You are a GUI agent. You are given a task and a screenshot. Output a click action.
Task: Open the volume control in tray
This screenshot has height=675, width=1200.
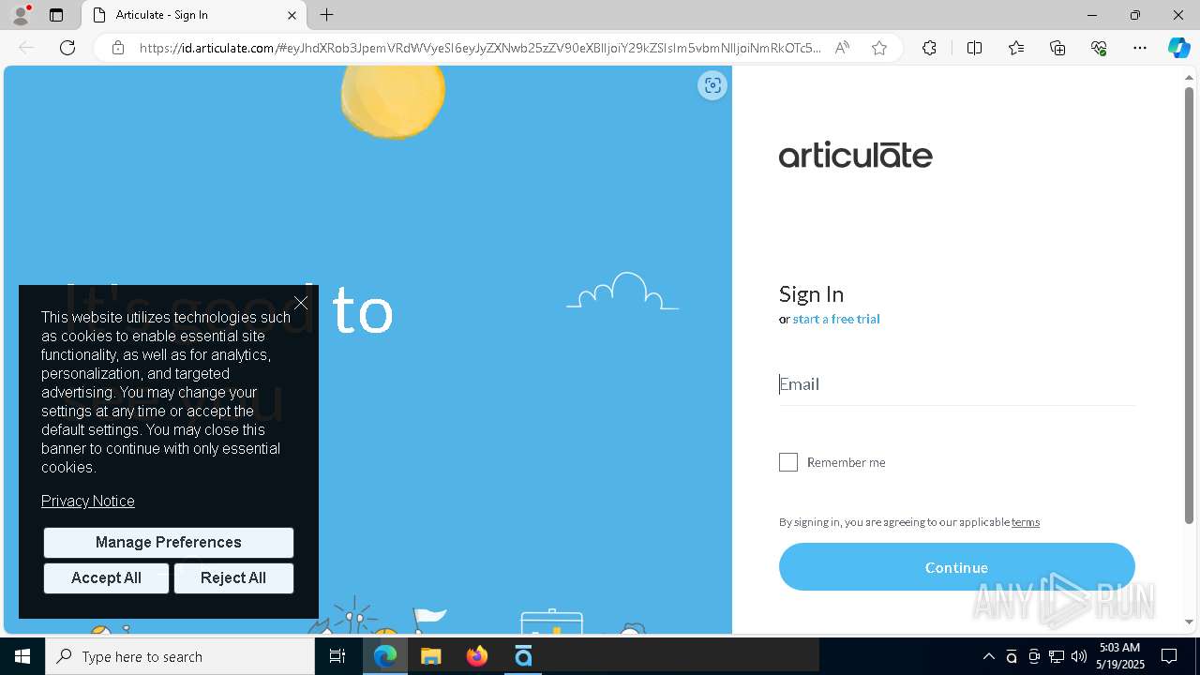coord(1078,656)
